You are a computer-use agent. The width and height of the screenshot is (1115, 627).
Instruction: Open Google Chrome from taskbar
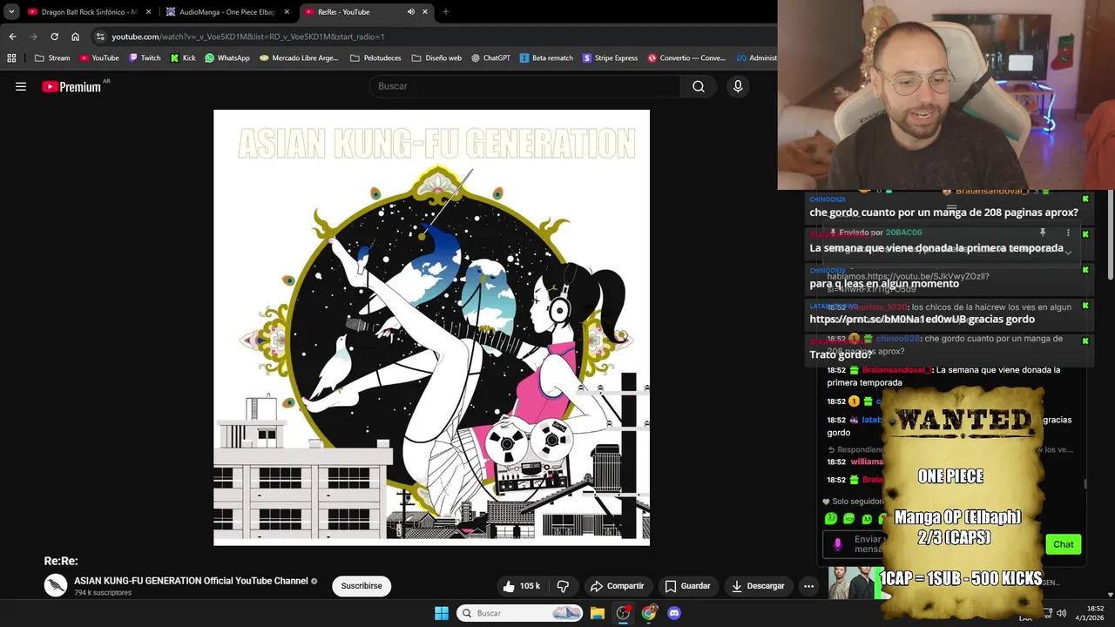[649, 613]
